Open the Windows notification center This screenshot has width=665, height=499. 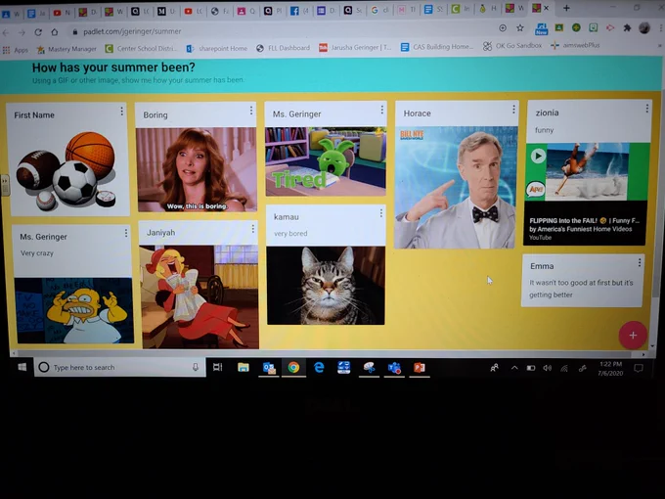point(639,368)
